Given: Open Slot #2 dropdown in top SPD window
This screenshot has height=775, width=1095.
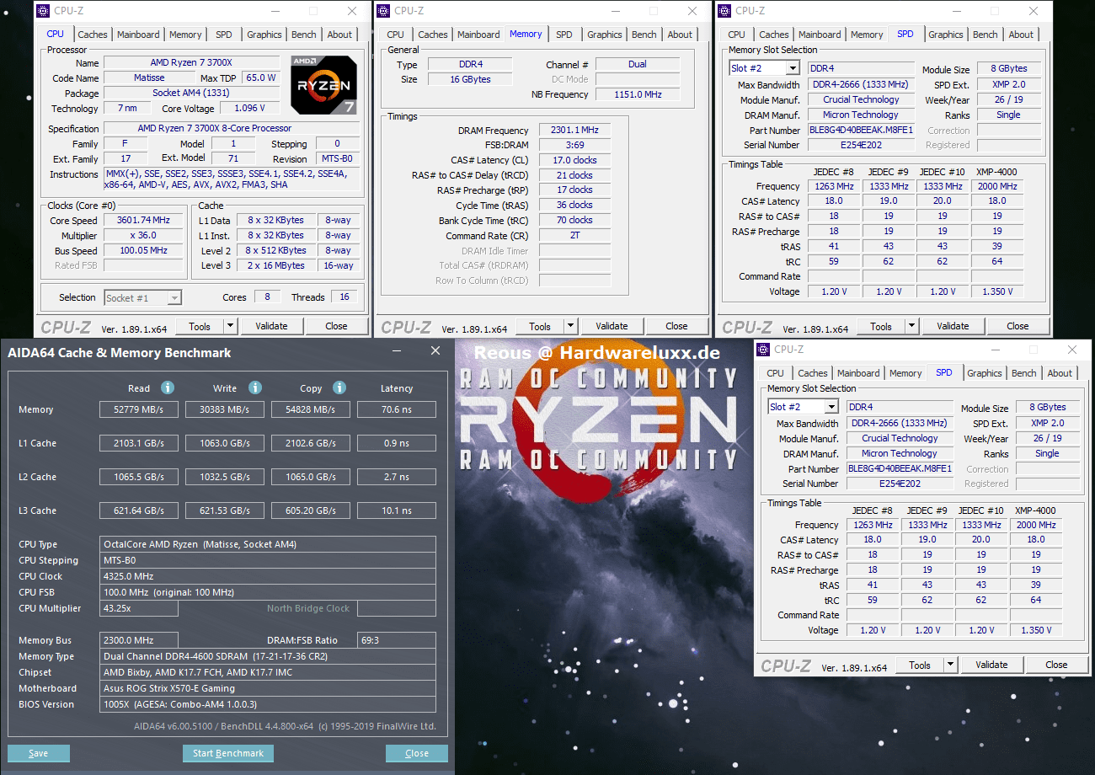Looking at the screenshot, I should (793, 68).
